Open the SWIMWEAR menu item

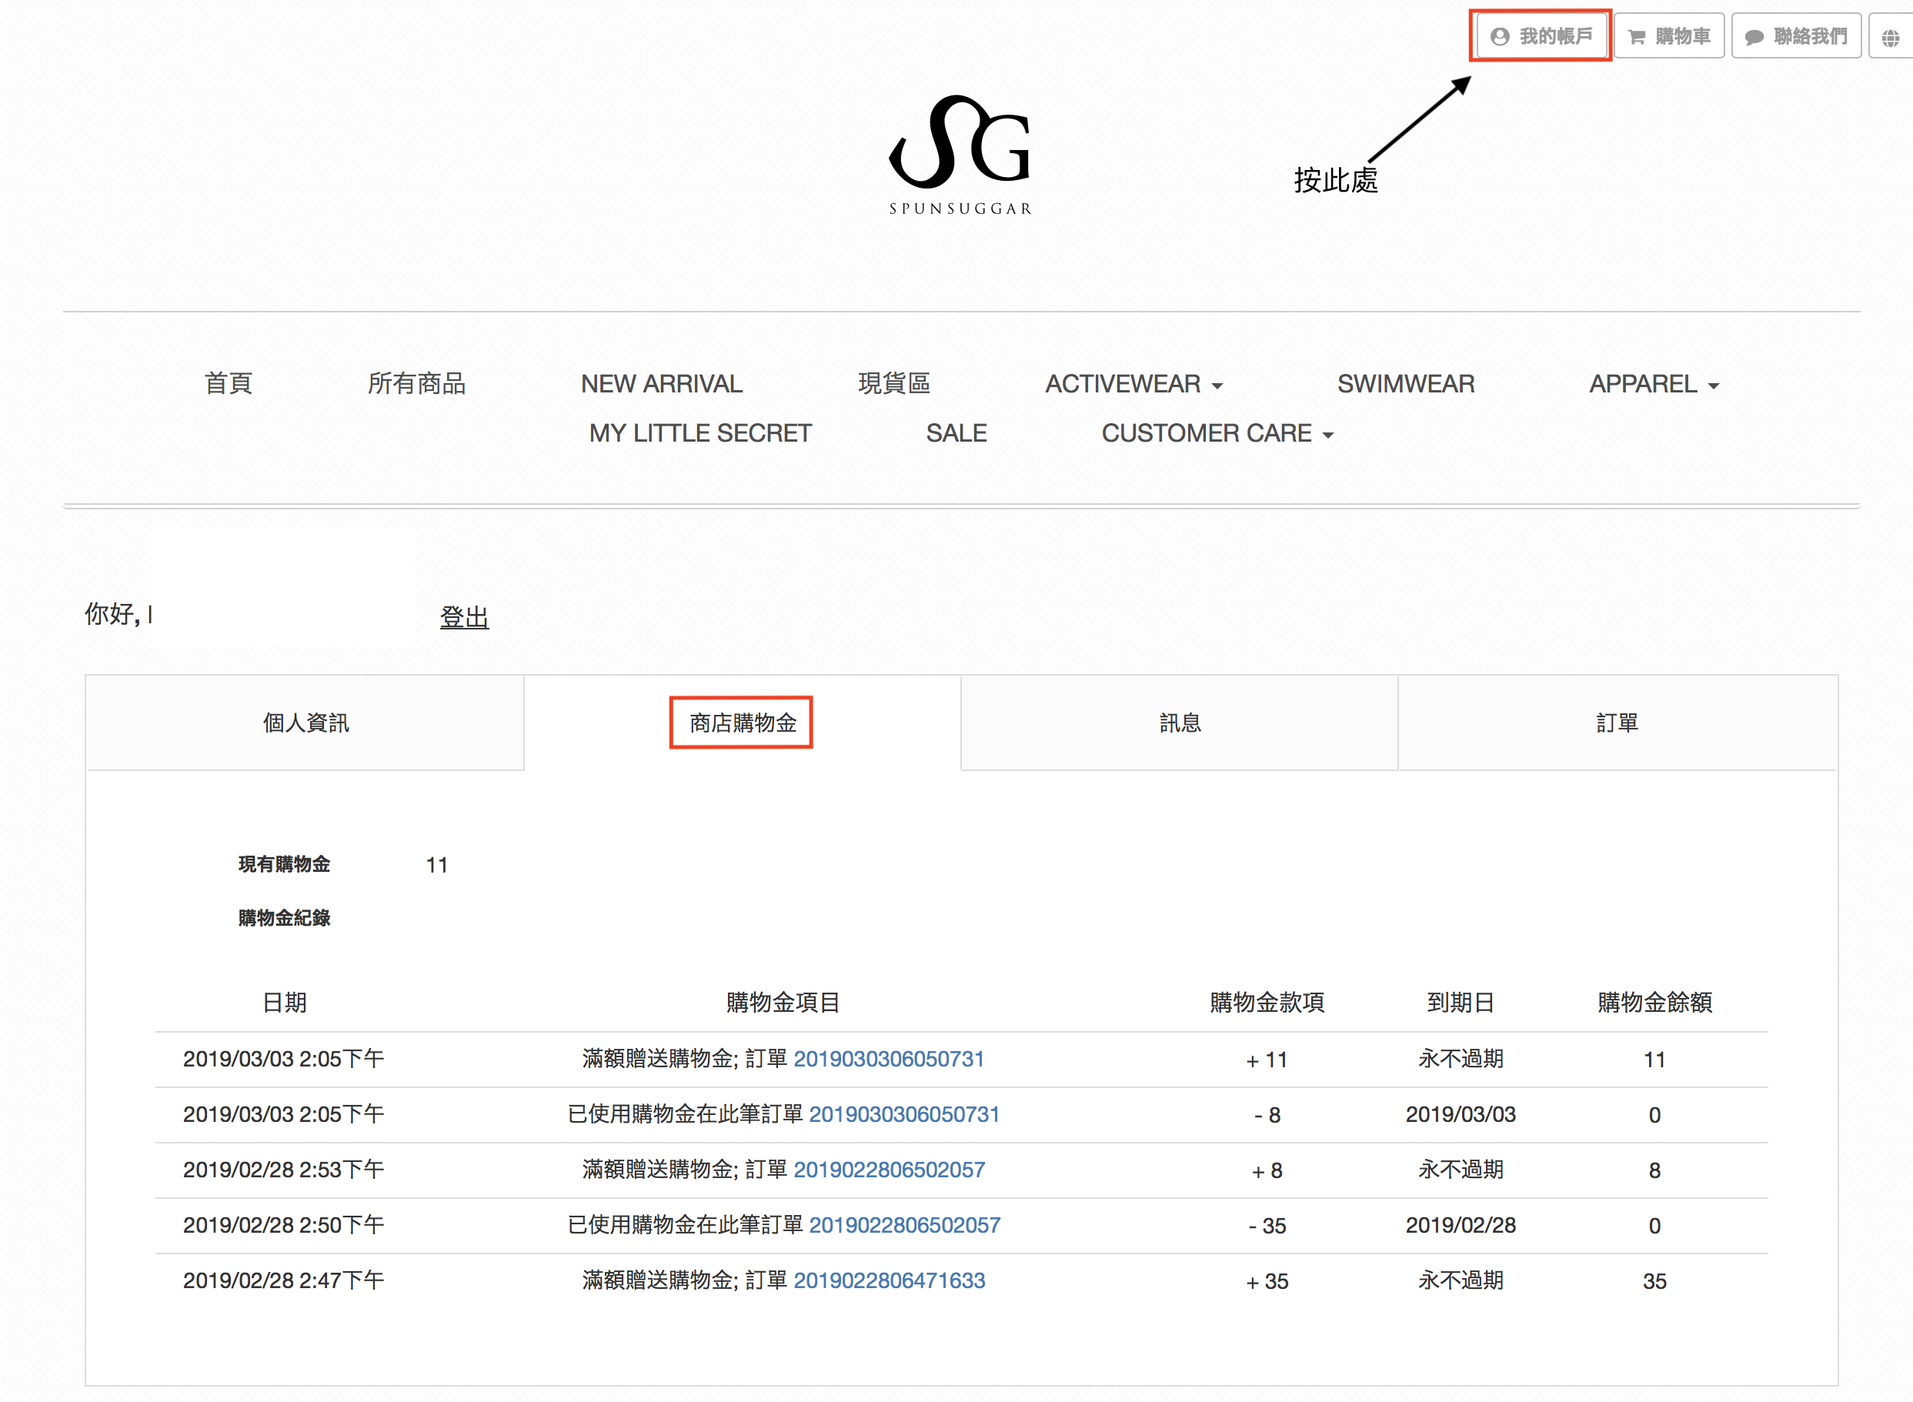pyautogui.click(x=1405, y=385)
